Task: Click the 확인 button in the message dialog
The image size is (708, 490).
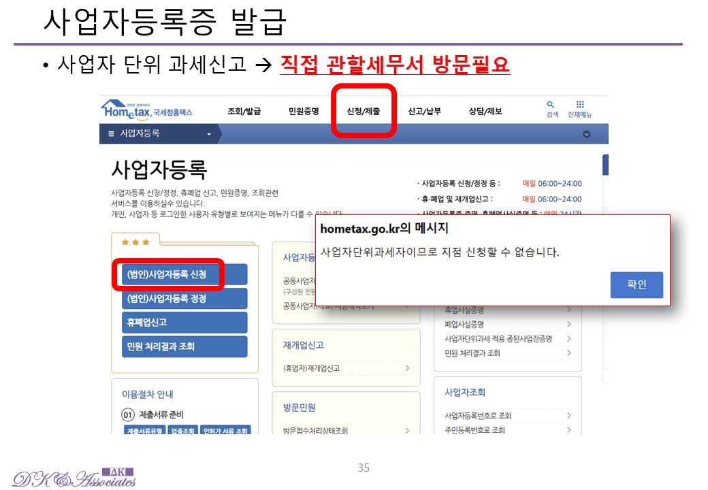Action: pos(637,284)
